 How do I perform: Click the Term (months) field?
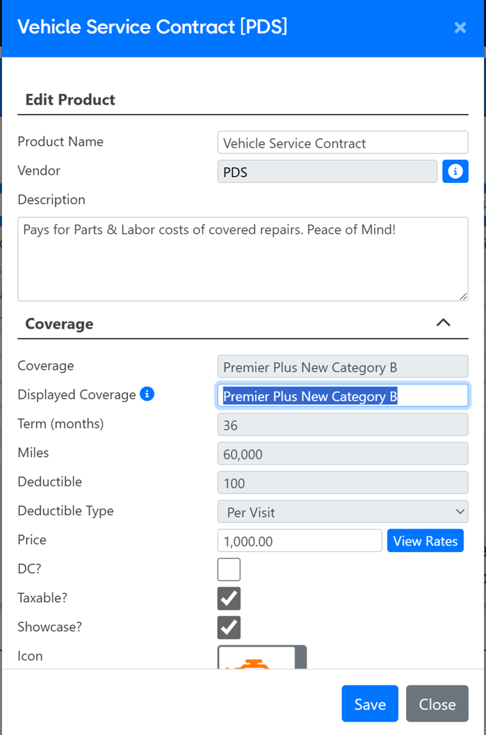[343, 425]
